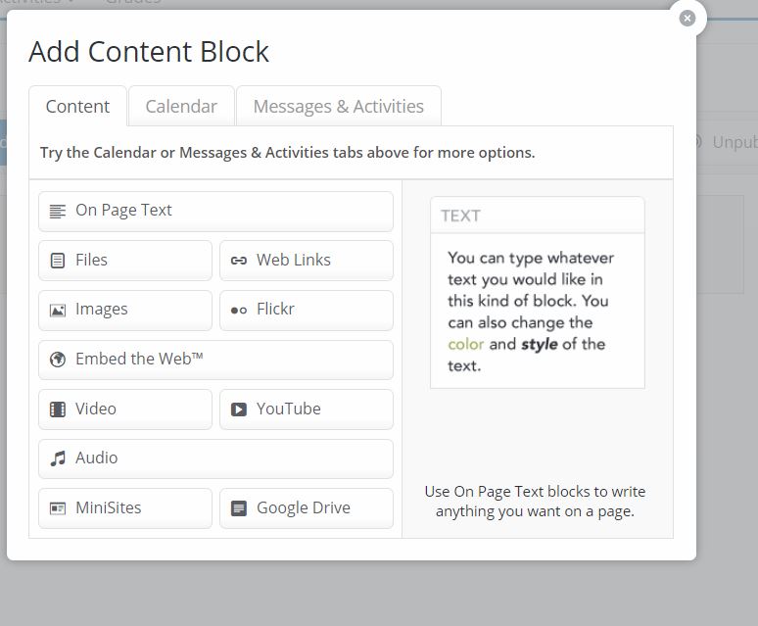This screenshot has width=758, height=626.
Task: Click the On Page Text lines icon
Action: pos(58,211)
